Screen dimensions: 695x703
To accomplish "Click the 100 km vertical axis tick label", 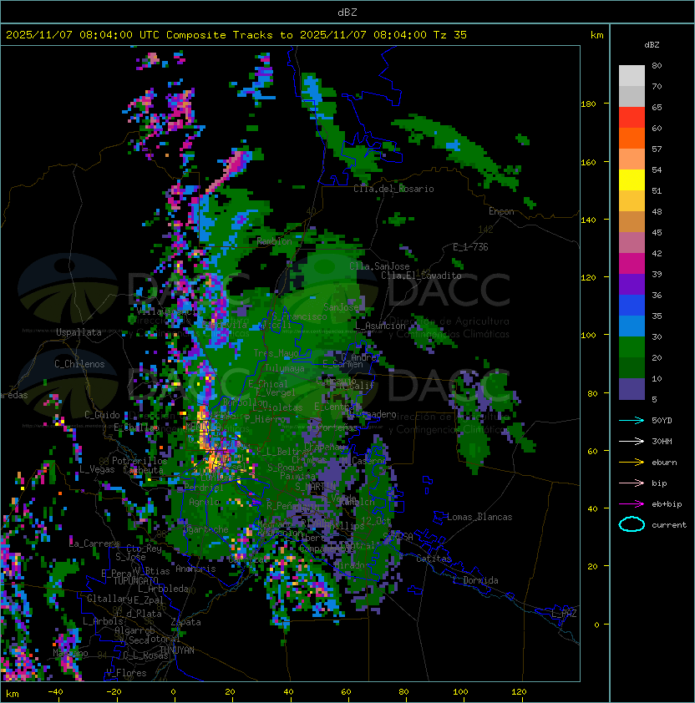I will (588, 336).
